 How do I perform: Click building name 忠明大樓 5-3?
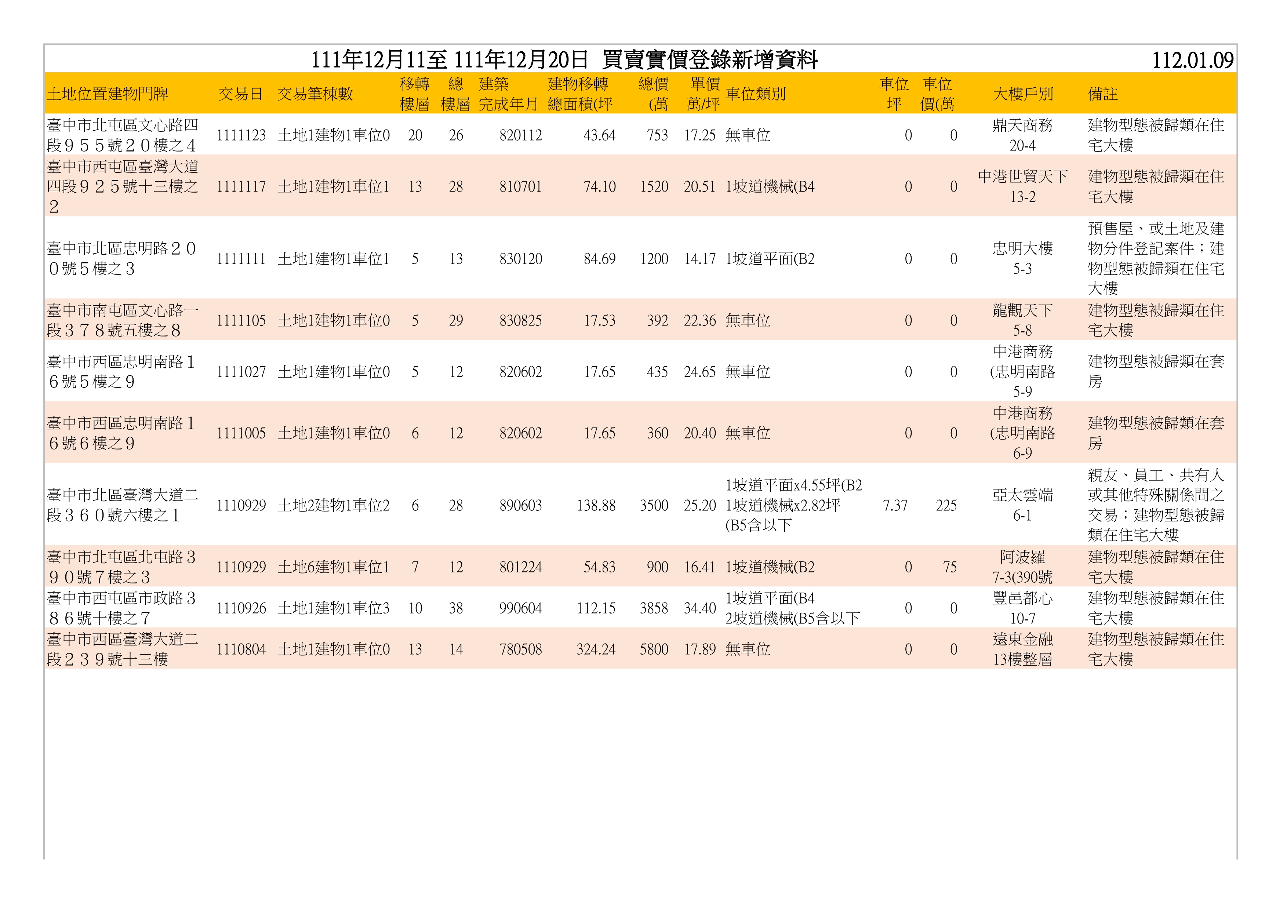point(1022,258)
